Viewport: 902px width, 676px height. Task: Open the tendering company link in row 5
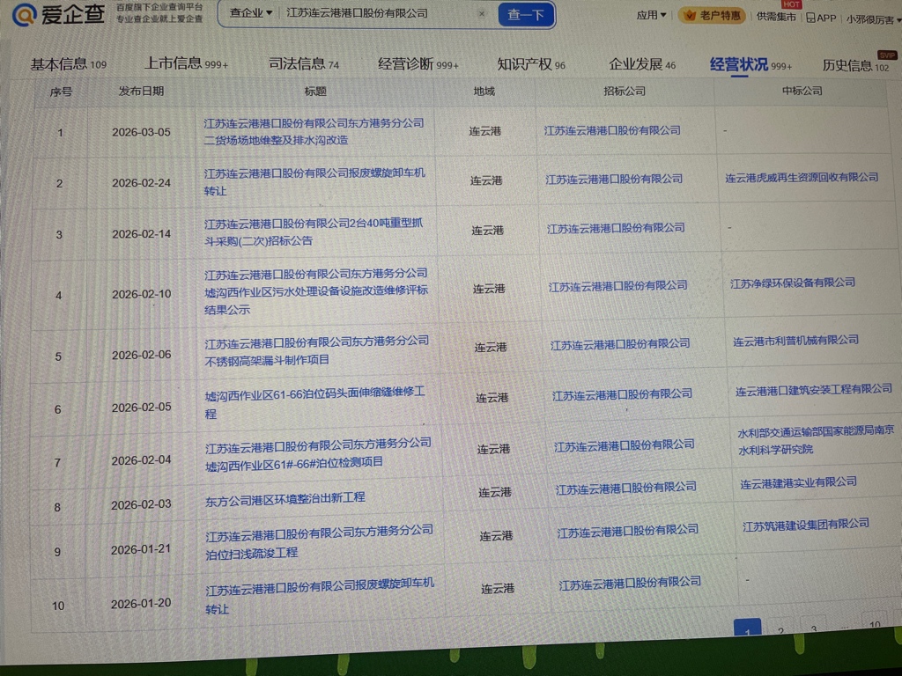pos(620,344)
